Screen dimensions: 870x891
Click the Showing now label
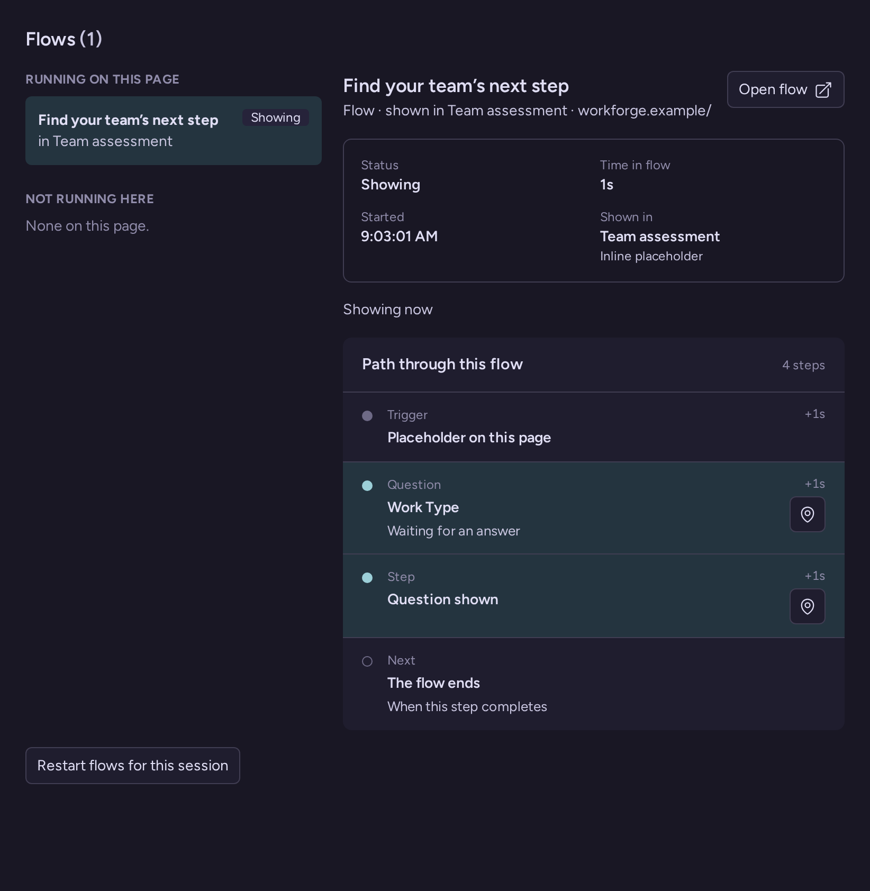point(388,310)
